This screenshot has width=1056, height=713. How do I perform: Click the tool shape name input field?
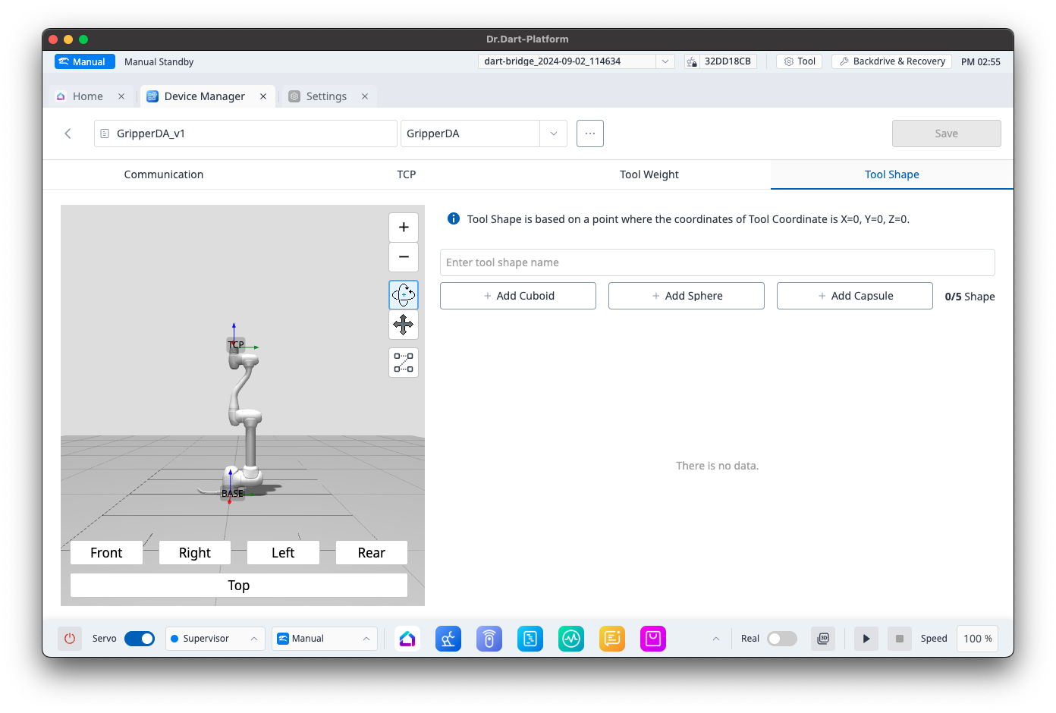pos(717,262)
